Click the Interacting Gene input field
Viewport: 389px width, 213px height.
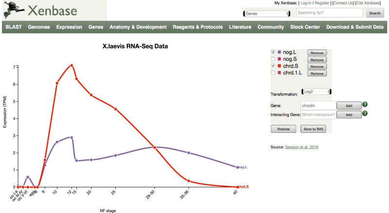click(318, 115)
